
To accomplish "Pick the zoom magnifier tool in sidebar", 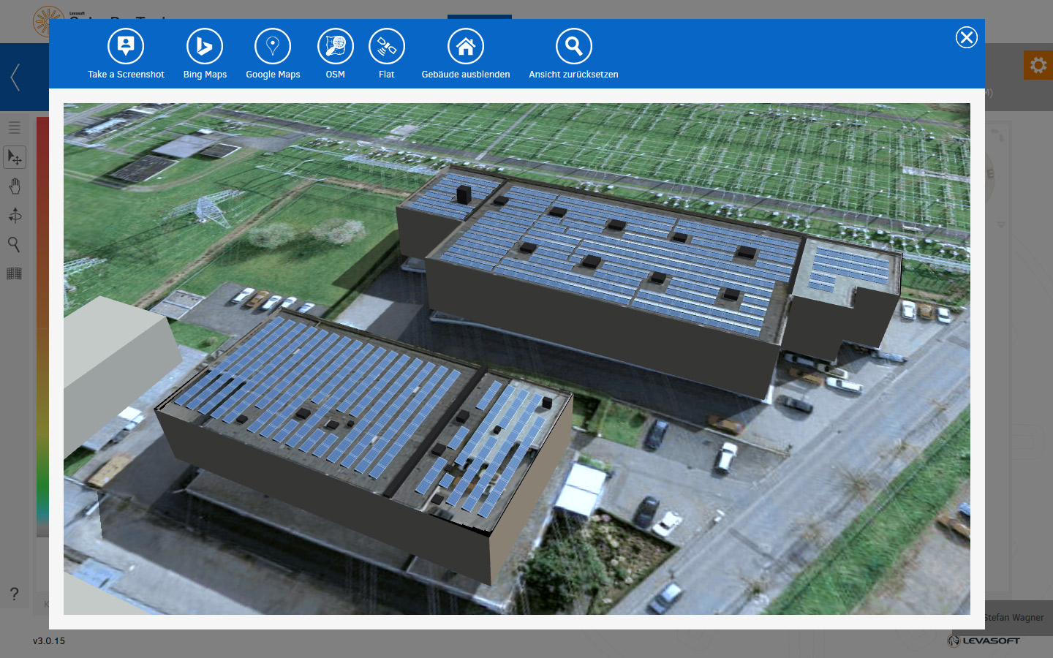I will point(14,244).
